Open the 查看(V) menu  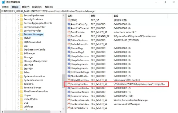(x=26, y=7)
